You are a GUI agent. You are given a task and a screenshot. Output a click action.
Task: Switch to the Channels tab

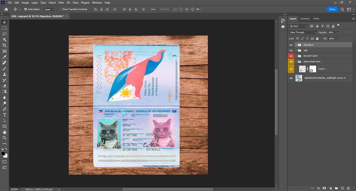pyautogui.click(x=305, y=19)
